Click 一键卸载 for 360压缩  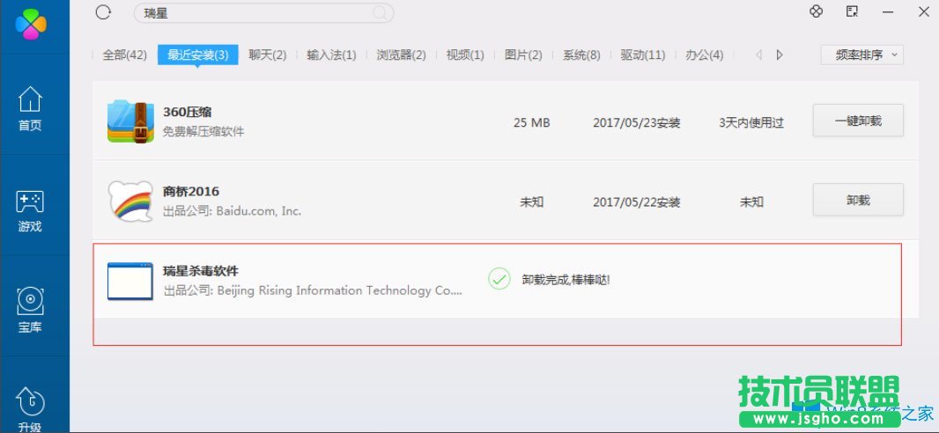[858, 121]
